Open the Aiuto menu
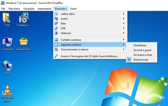 [x=73, y=9]
